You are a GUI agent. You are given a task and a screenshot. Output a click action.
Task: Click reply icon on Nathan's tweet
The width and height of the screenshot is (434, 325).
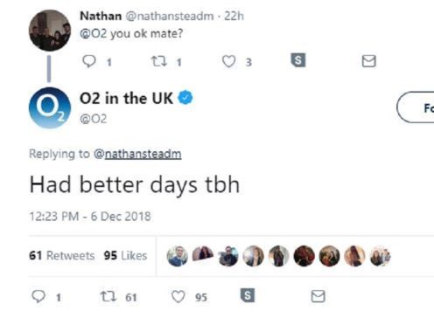89,61
